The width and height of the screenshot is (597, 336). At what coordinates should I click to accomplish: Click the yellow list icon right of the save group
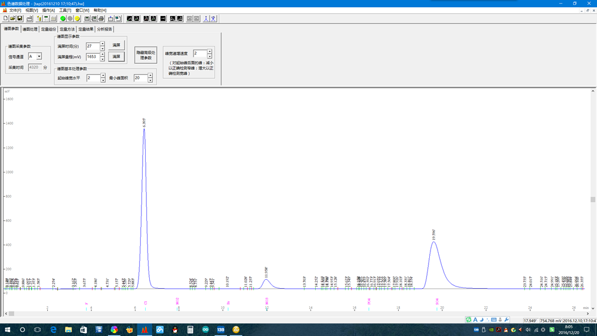click(x=38, y=19)
